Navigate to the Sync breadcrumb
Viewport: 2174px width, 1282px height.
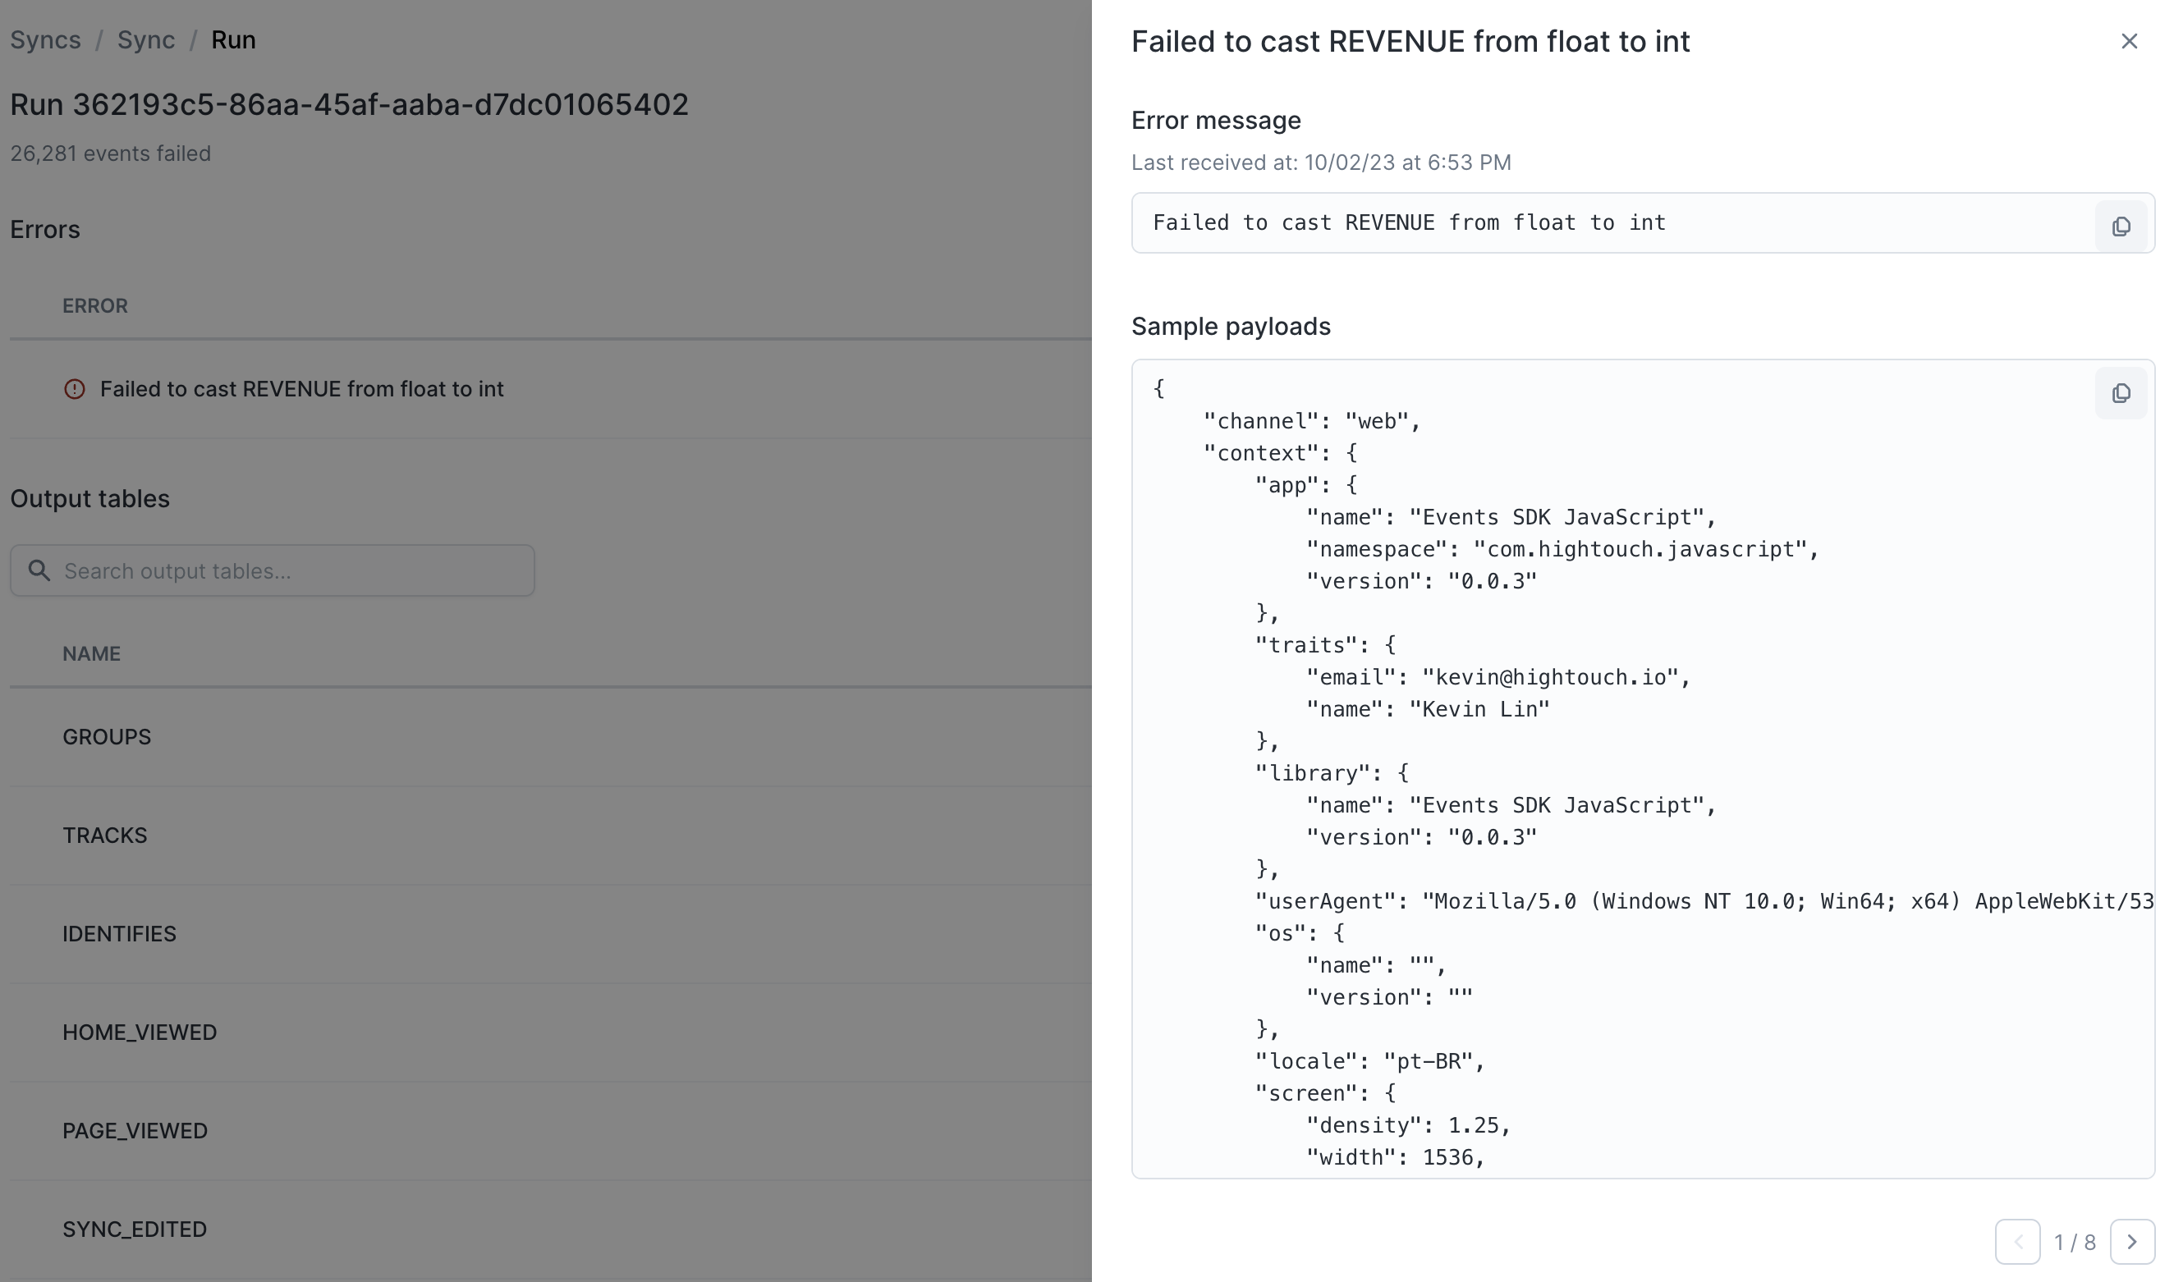coord(146,40)
